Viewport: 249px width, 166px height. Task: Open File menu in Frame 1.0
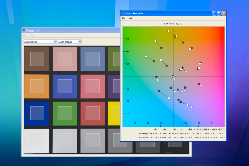25,35
